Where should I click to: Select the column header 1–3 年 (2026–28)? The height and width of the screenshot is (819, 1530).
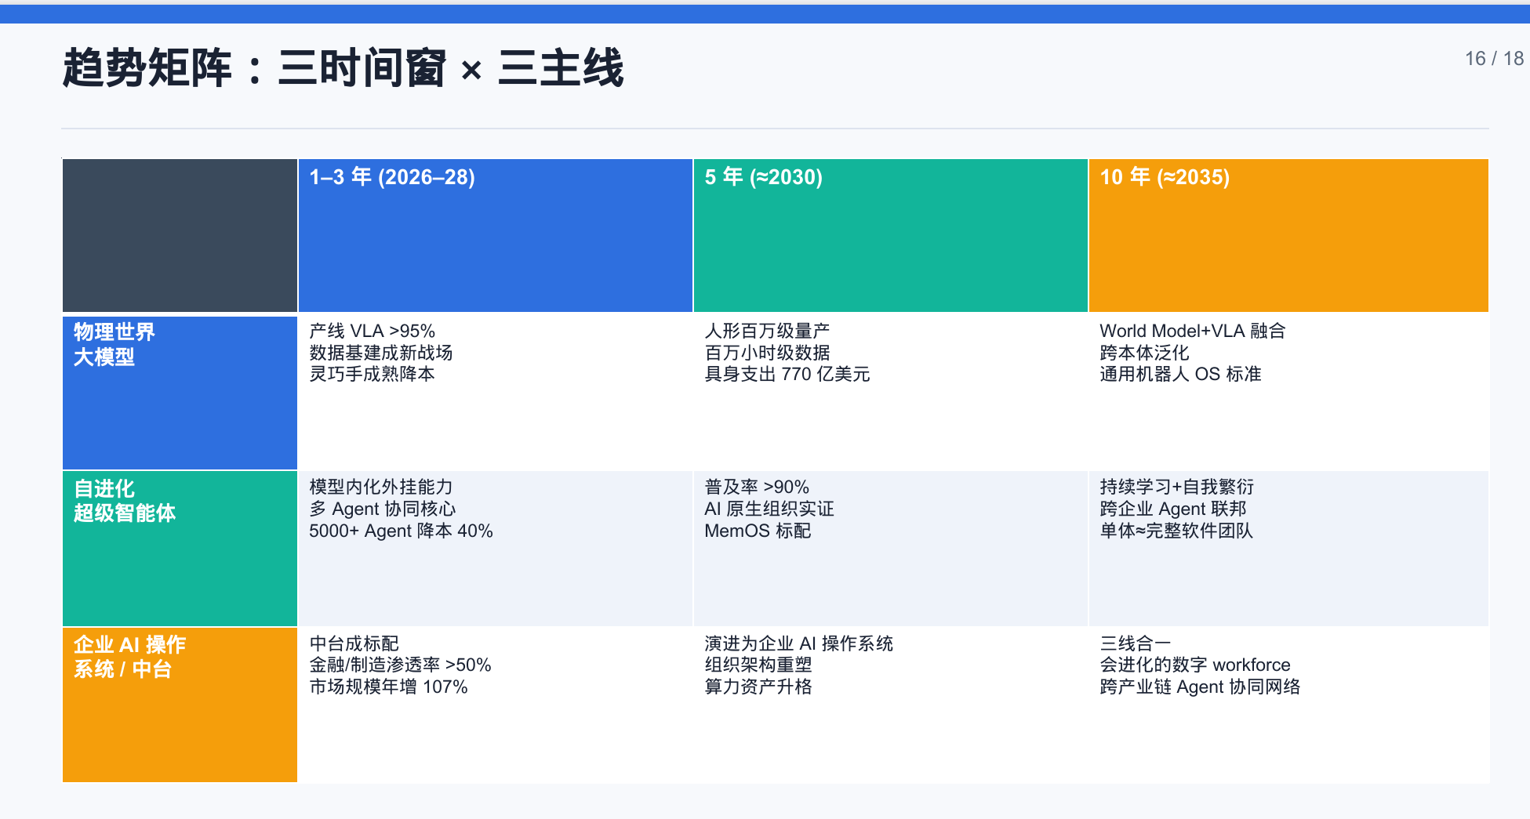pos(495,235)
